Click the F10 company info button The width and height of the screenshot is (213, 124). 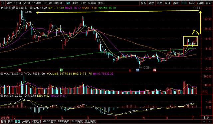184,3
